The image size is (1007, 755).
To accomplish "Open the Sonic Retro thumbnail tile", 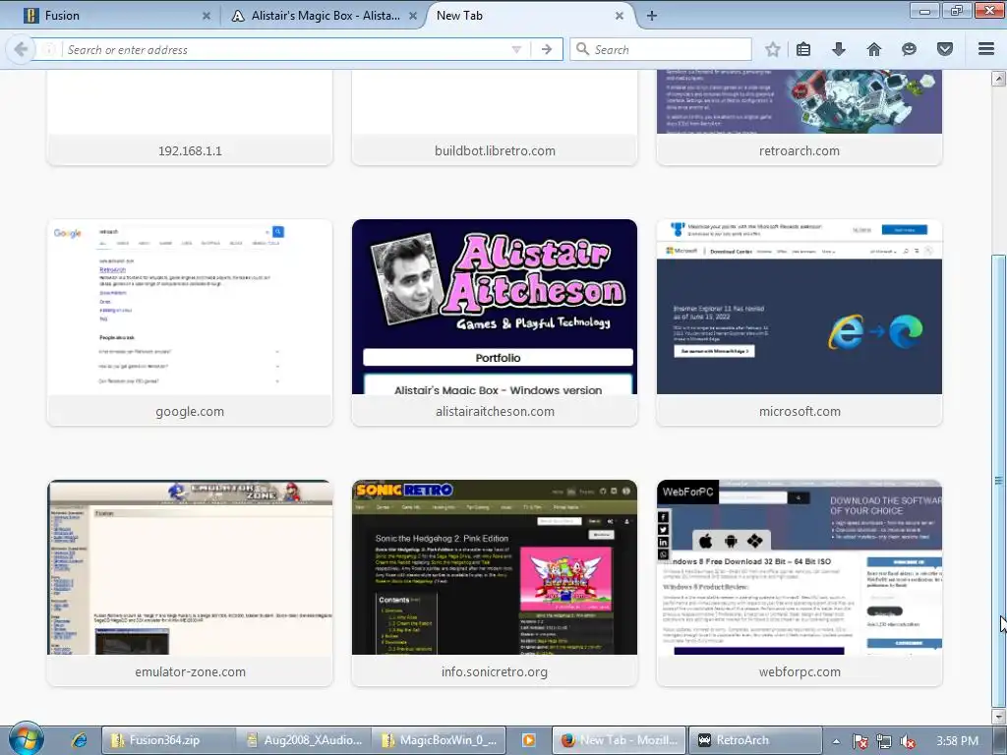I will pyautogui.click(x=495, y=567).
